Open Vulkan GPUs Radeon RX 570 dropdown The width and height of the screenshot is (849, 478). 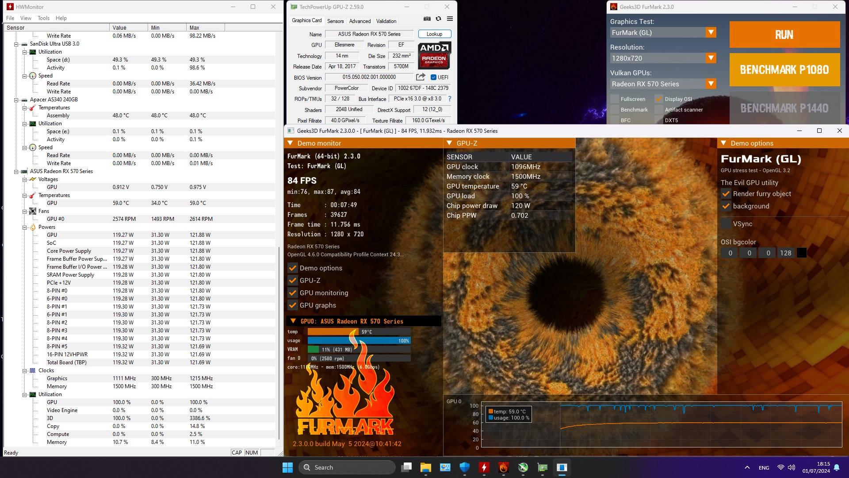(663, 84)
